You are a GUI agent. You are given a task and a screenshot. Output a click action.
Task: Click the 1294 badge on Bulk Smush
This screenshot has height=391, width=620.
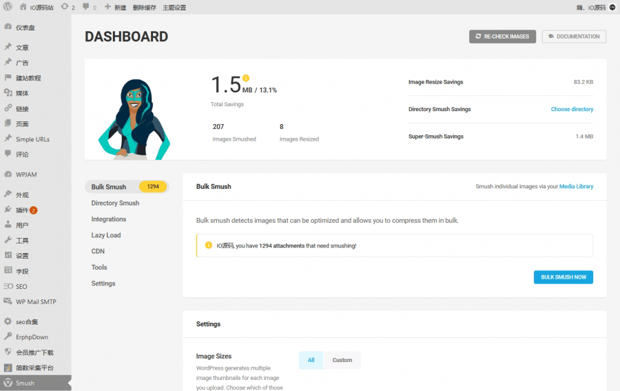coord(153,186)
